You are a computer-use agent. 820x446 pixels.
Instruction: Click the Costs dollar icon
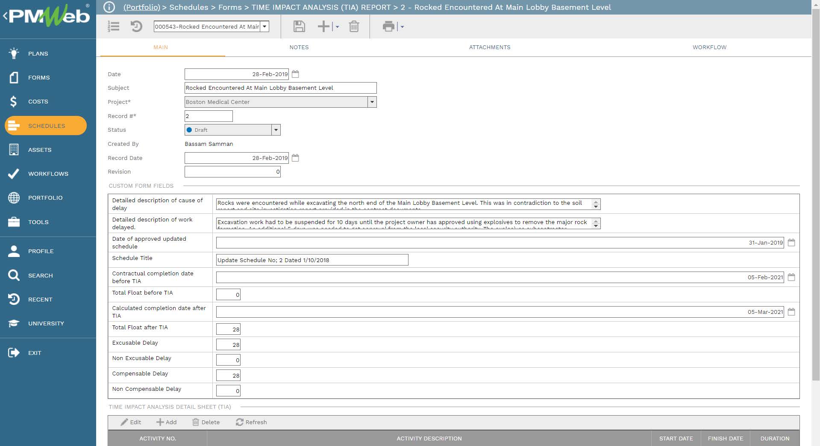14,101
